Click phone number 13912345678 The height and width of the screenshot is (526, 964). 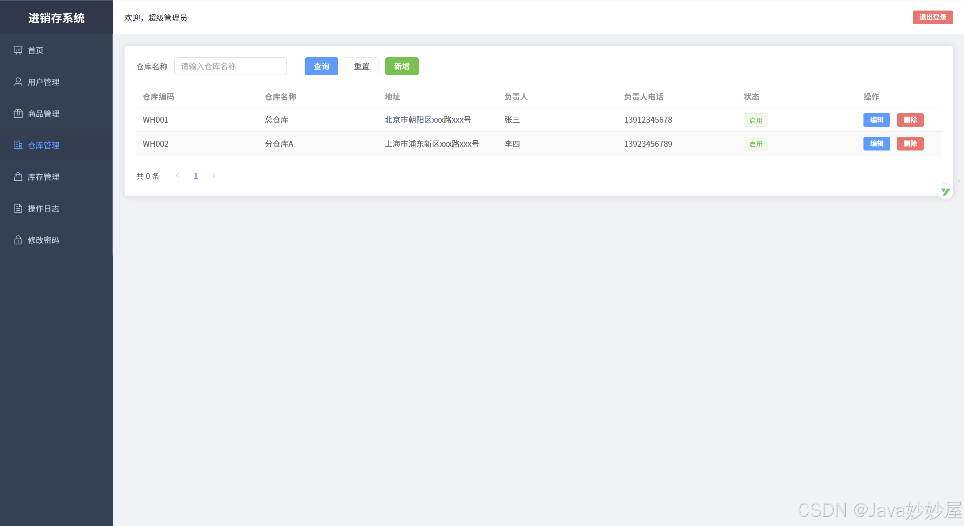click(x=648, y=120)
